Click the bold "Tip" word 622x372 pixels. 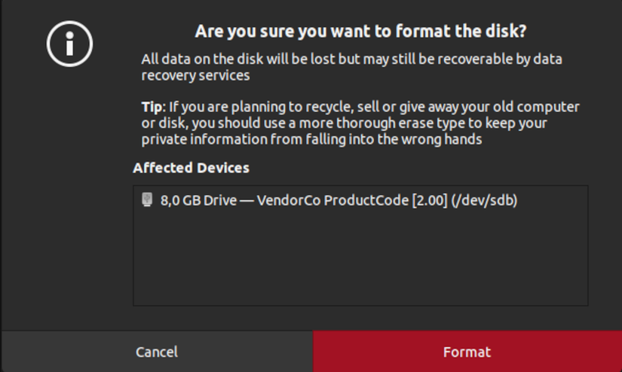click(x=152, y=107)
